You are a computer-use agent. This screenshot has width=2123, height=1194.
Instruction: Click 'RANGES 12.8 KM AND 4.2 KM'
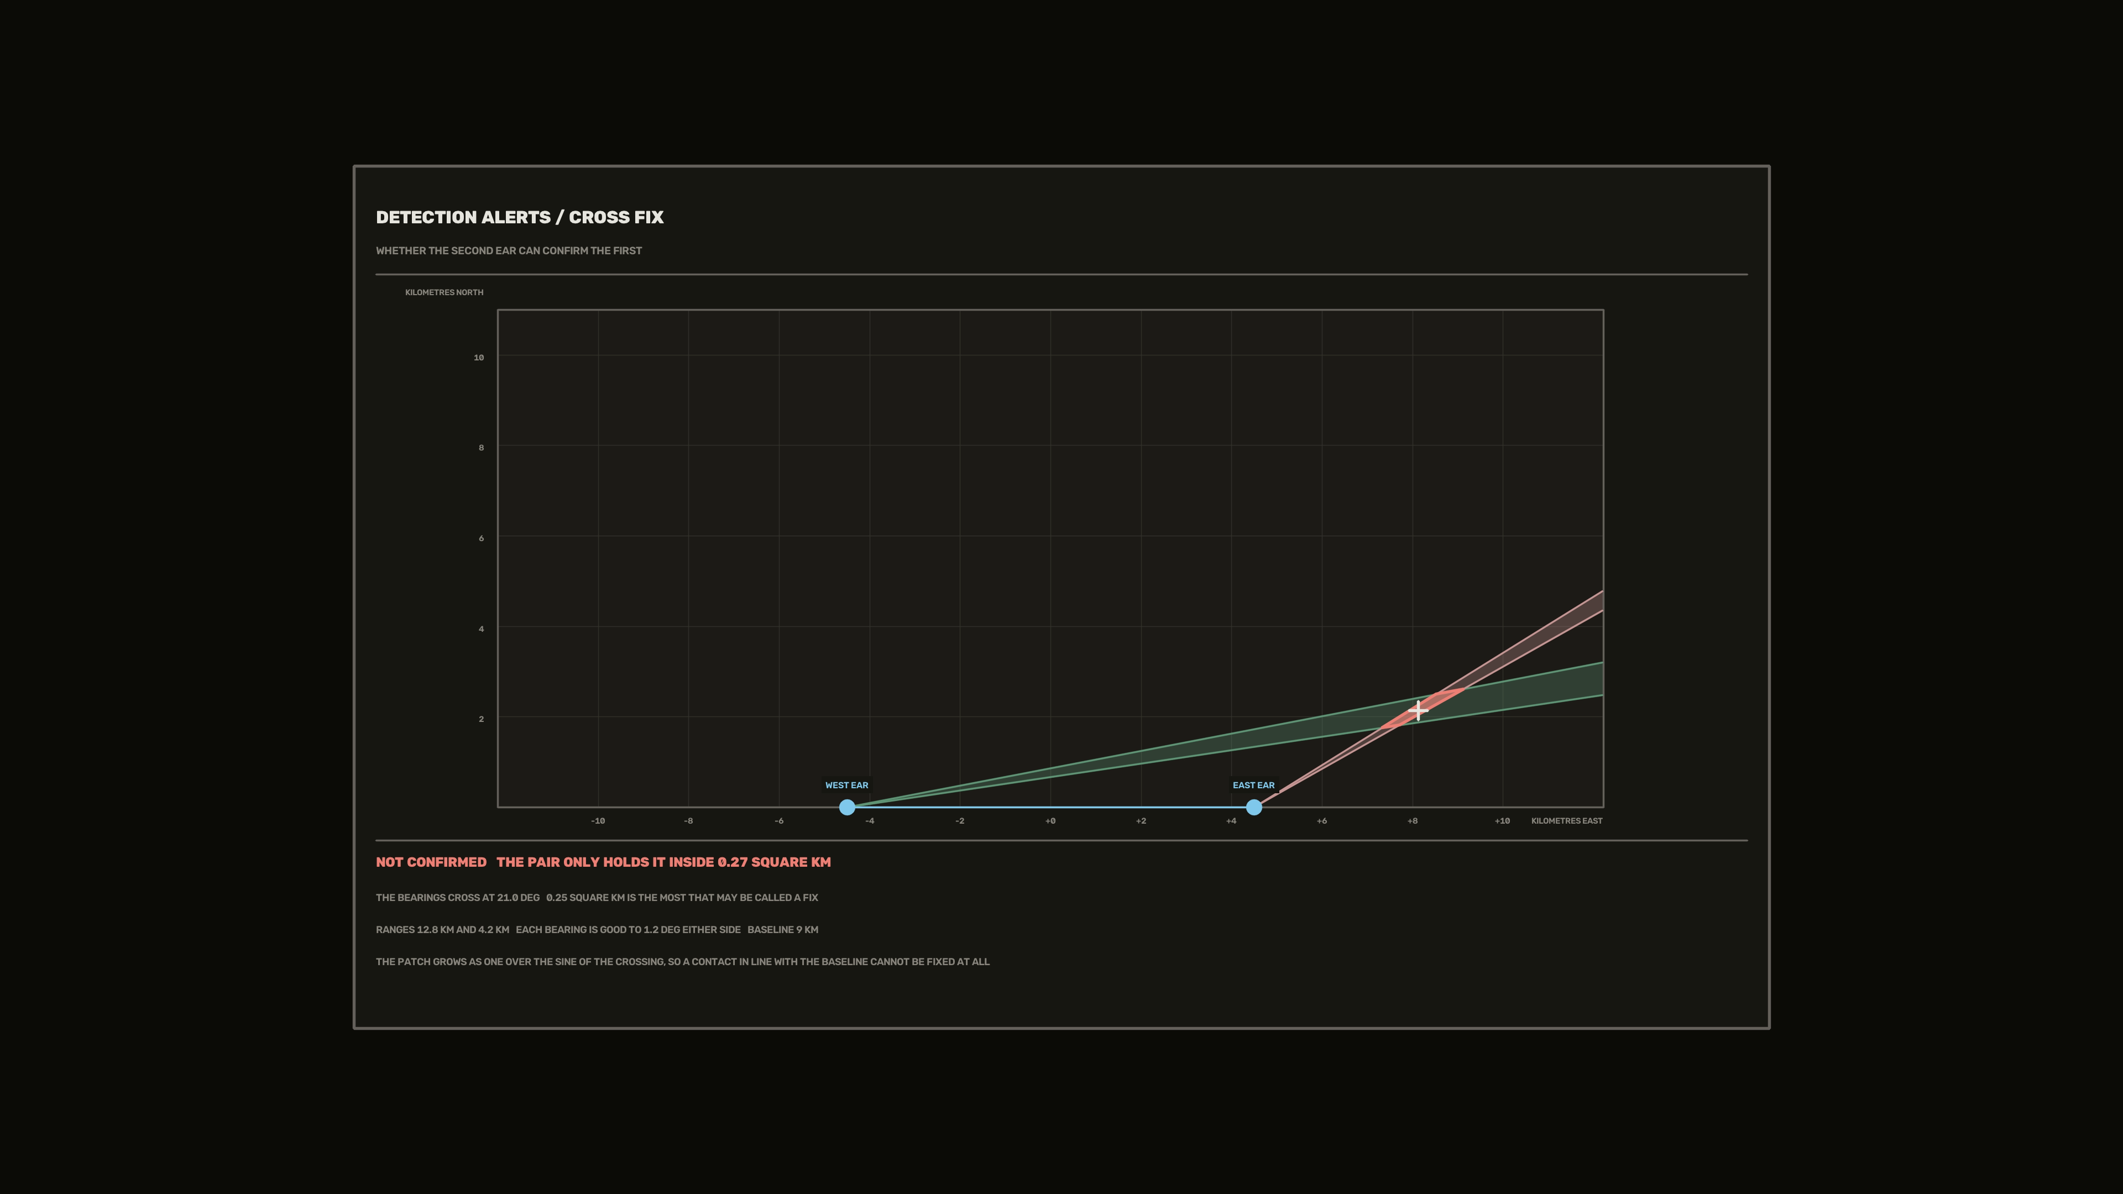tap(442, 929)
